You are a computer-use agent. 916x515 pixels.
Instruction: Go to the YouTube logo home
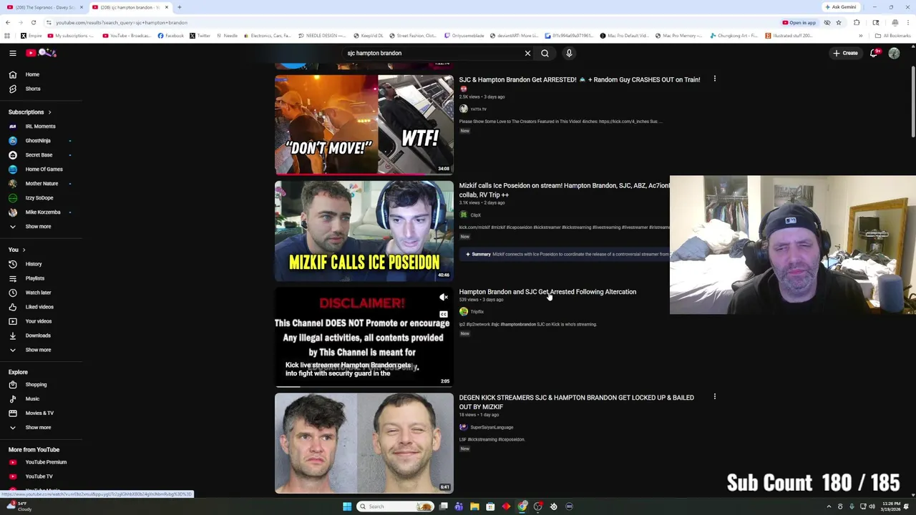point(41,53)
